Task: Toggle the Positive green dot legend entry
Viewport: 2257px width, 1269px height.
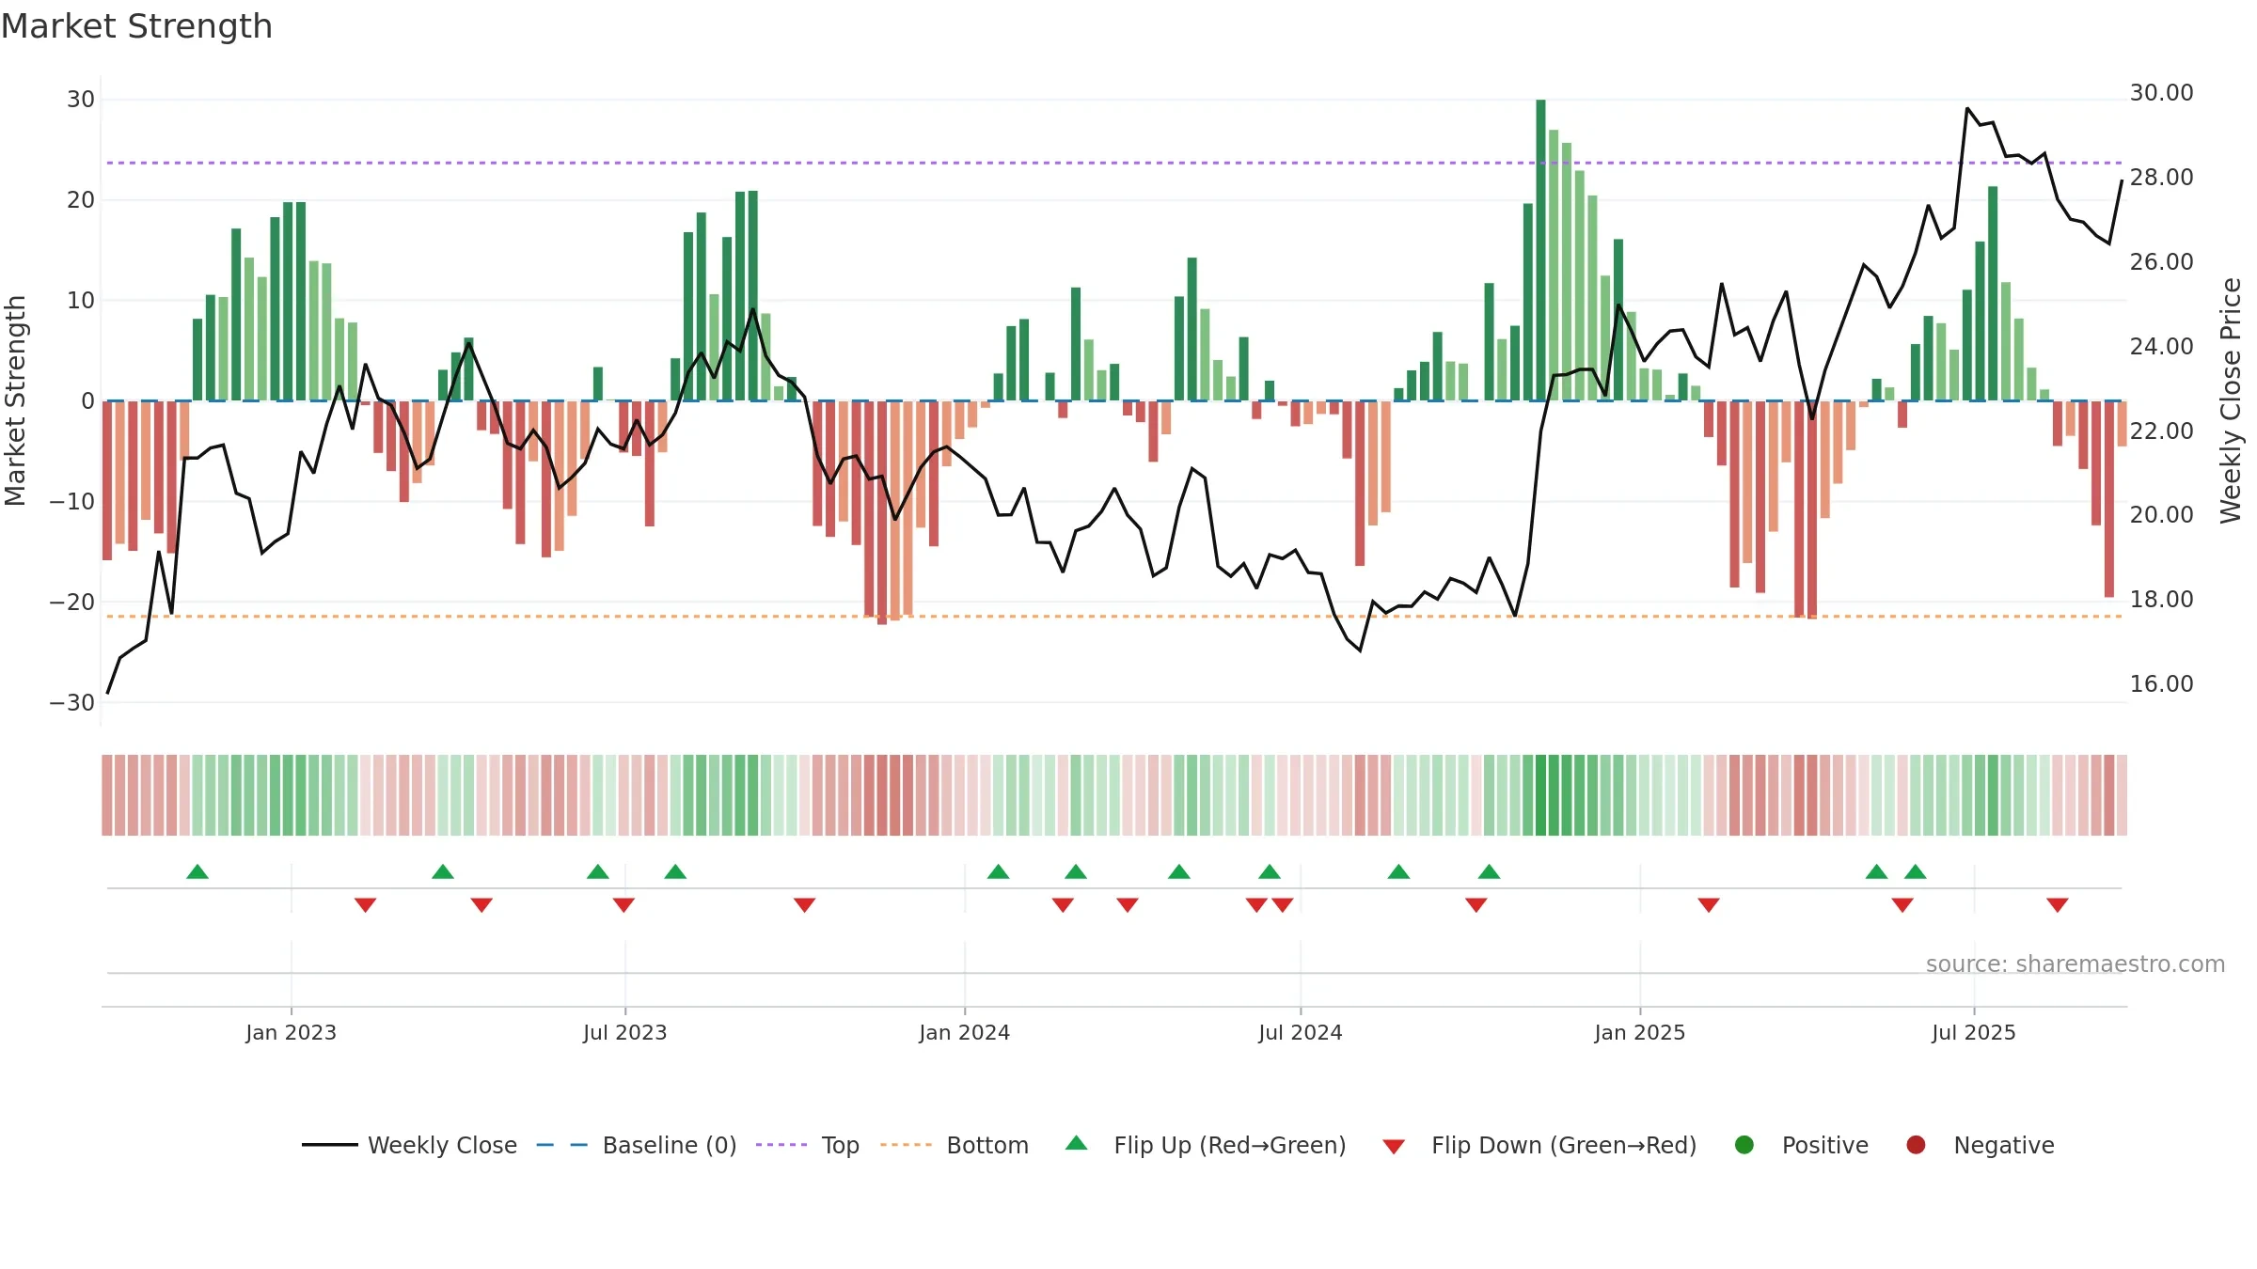Action: [x=1744, y=1145]
